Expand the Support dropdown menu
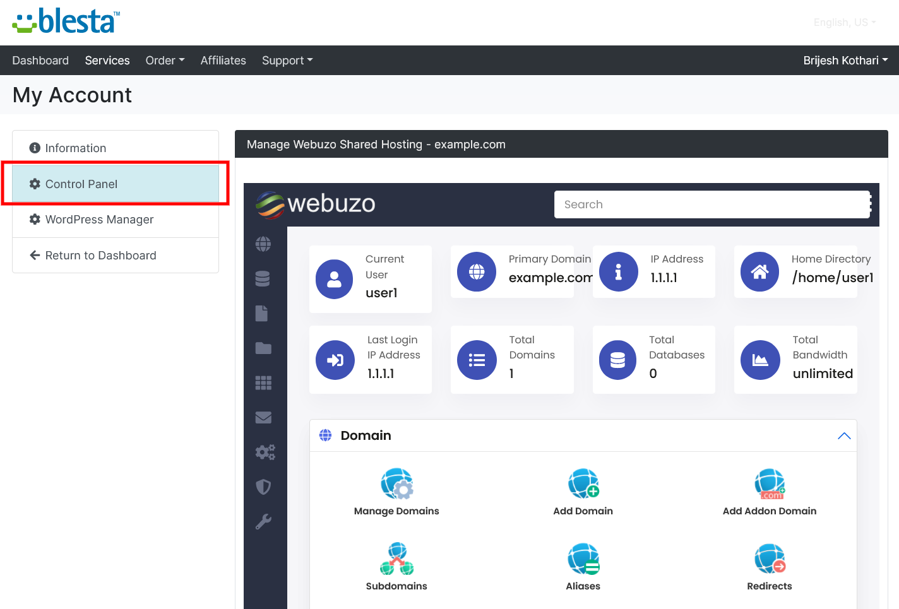 click(x=287, y=61)
